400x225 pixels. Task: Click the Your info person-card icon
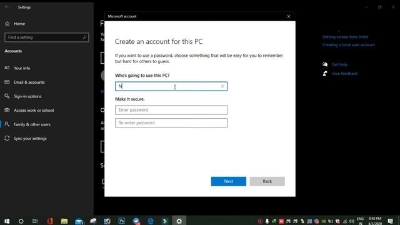pyautogui.click(x=7, y=68)
